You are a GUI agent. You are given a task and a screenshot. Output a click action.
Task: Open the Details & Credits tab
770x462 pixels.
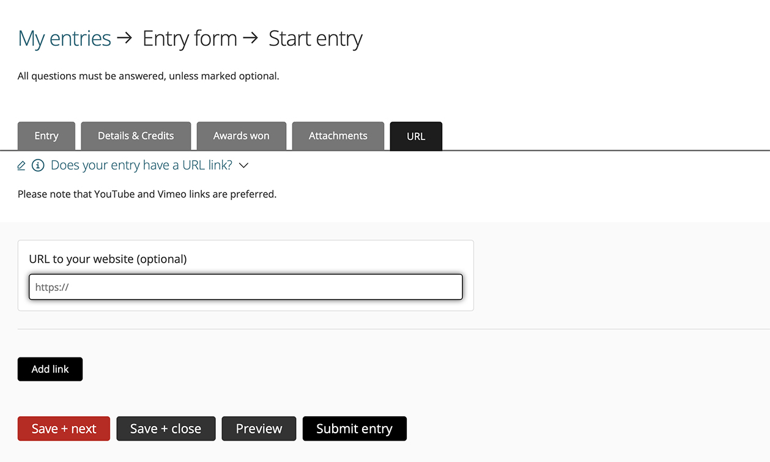[136, 136]
